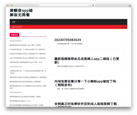The height and width of the screenshot is (115, 137).
Task: Open ticker headline 20230705083639 in red bar
Action: (17, 27)
